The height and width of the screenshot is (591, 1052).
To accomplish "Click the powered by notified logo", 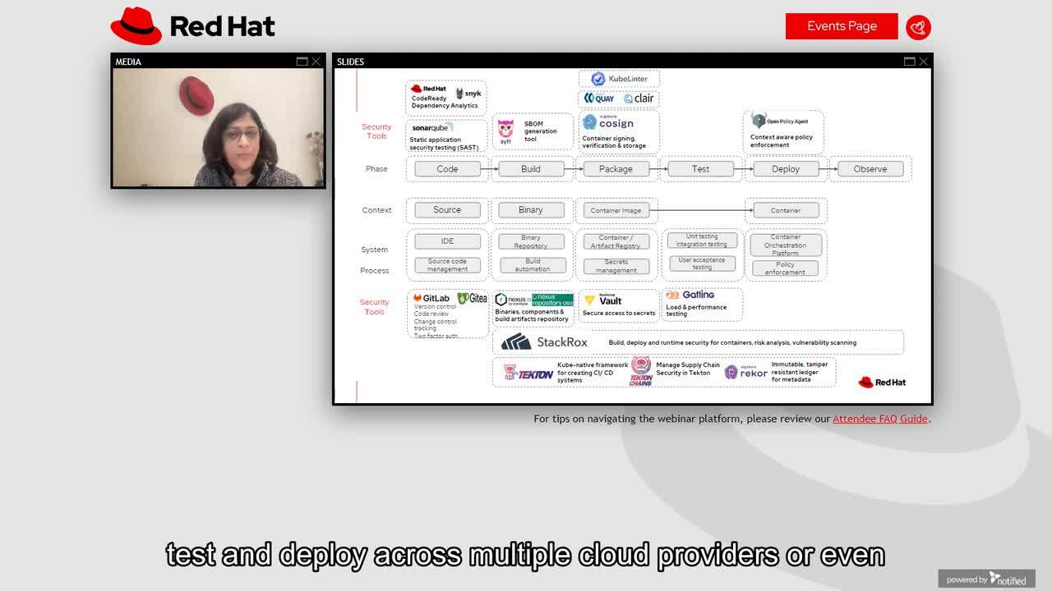I will tap(986, 580).
